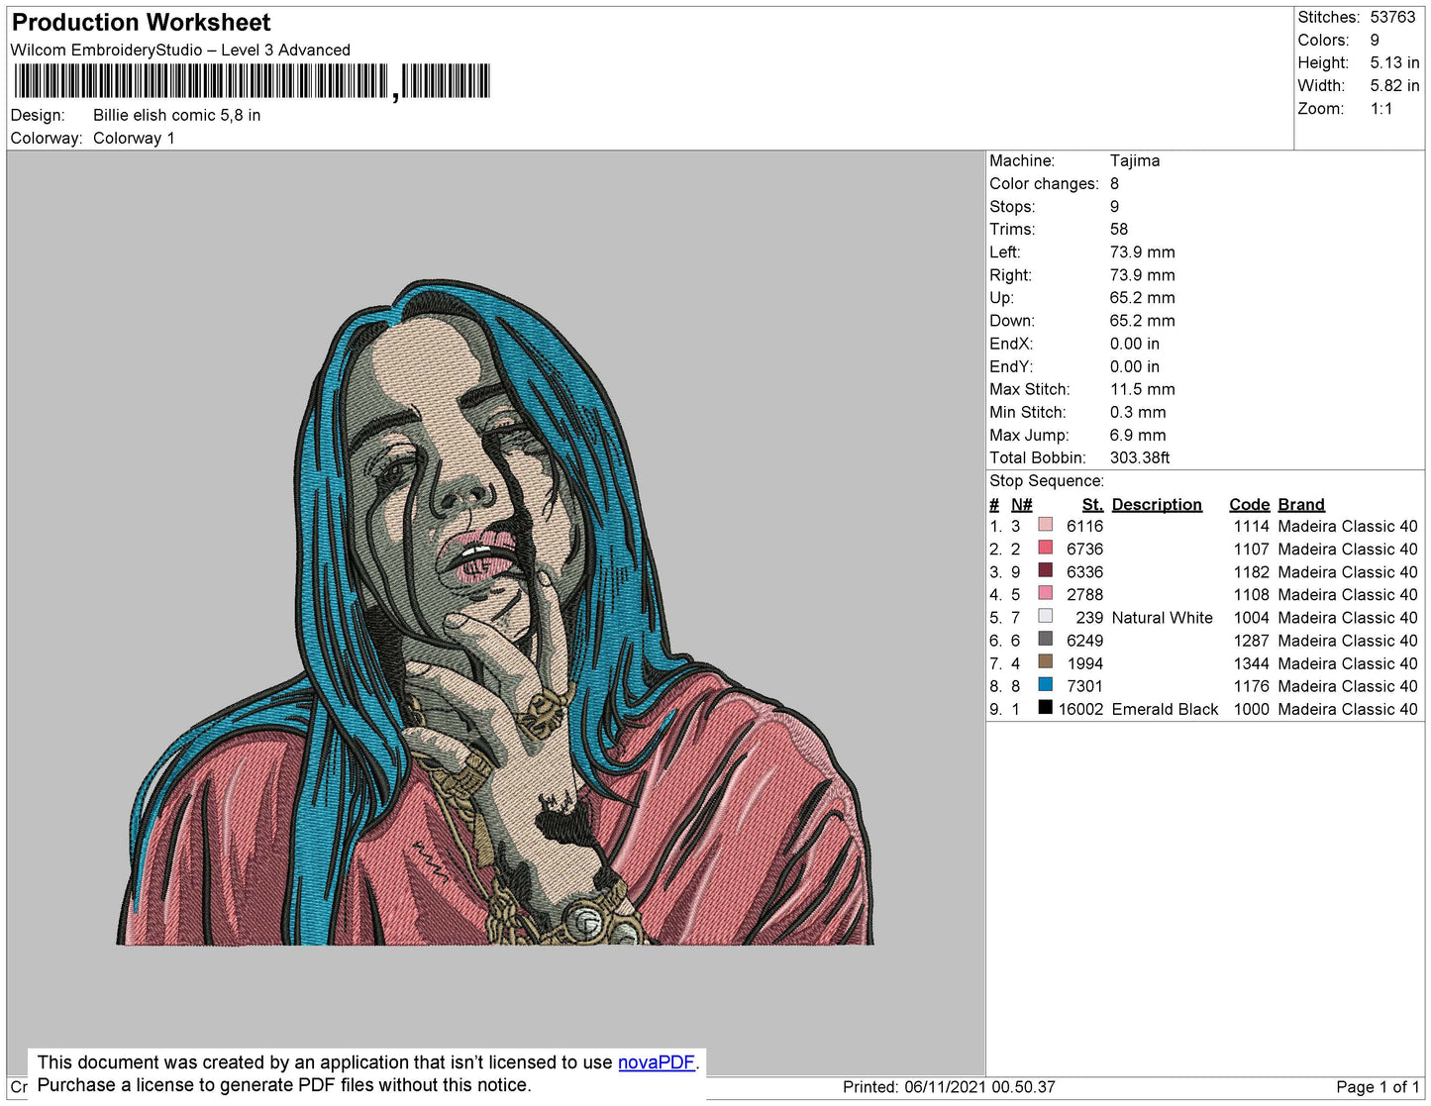The height and width of the screenshot is (1106, 1431).
Task: Click the stitch count '6249' in row 6
Action: pyautogui.click(x=1084, y=641)
